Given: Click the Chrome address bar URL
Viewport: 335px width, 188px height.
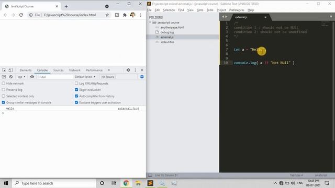Looking at the screenshot, I should click(70, 15).
